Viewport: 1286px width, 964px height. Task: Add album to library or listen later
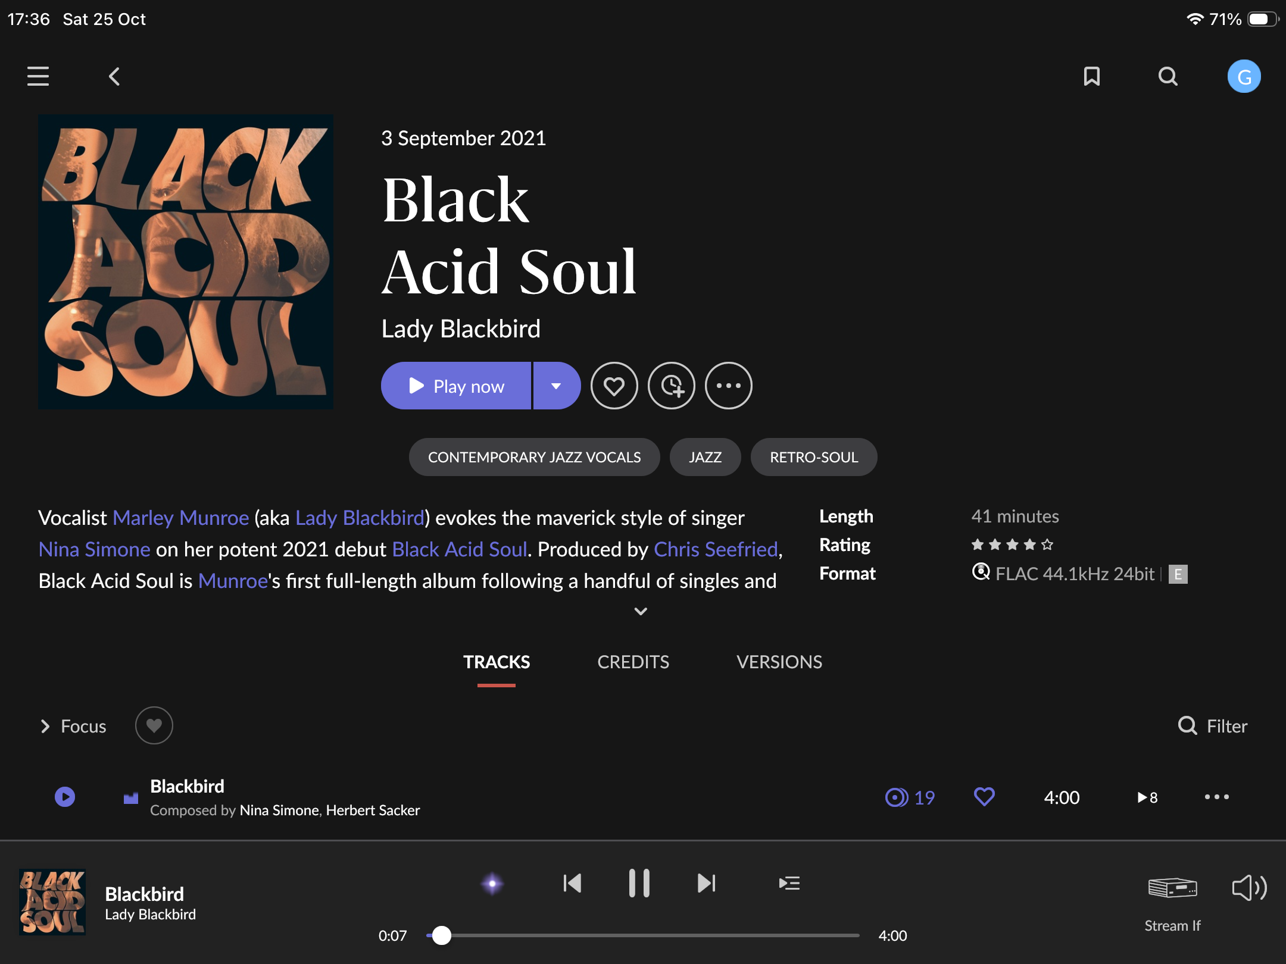coord(671,386)
